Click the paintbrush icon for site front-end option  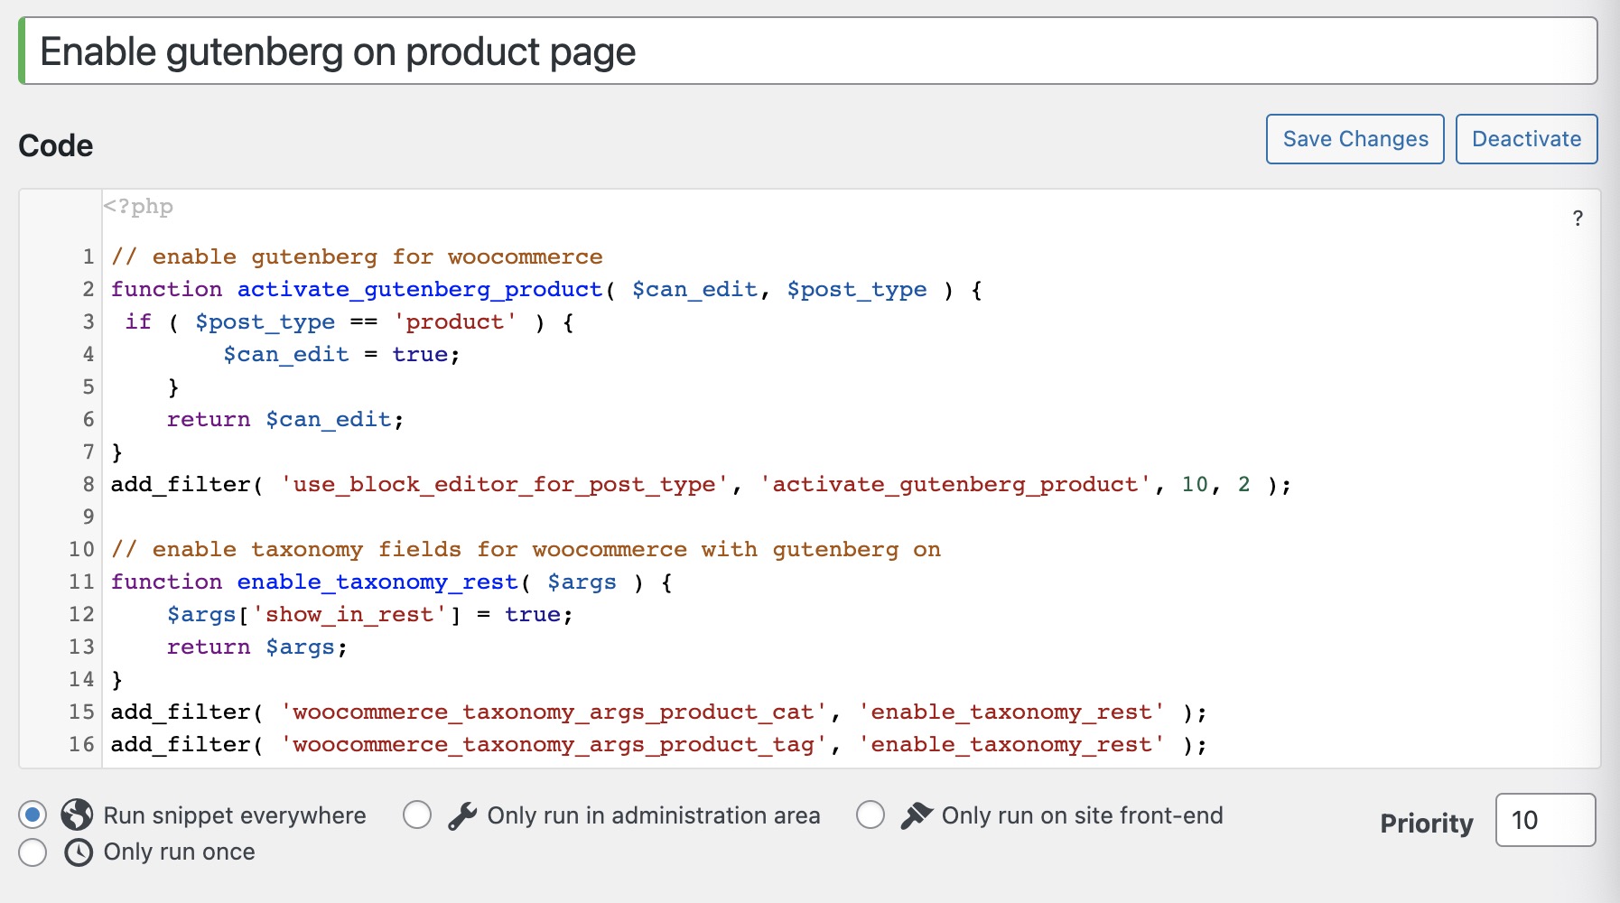916,815
